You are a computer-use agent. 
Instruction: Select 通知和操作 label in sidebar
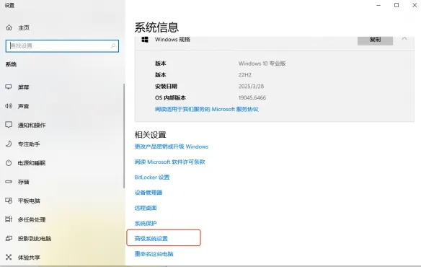tap(32, 125)
